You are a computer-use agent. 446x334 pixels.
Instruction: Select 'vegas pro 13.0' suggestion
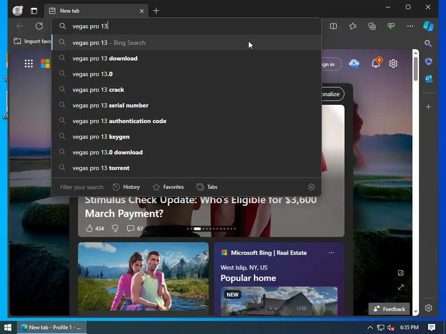tap(186, 74)
